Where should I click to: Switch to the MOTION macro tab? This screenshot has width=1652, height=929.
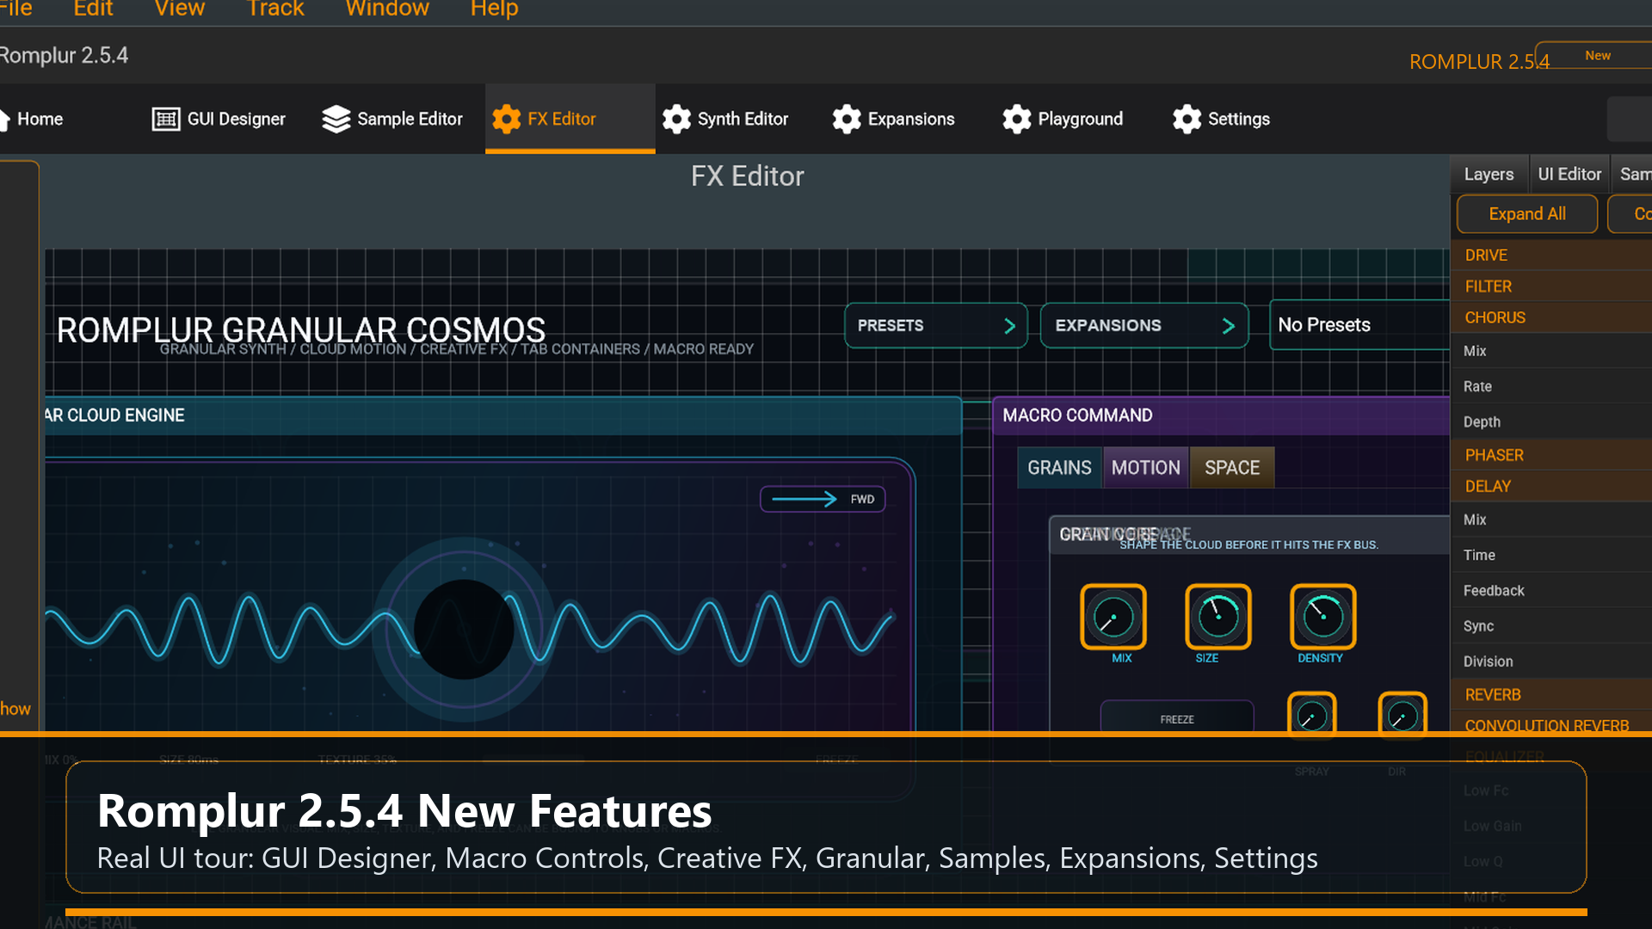1145,467
